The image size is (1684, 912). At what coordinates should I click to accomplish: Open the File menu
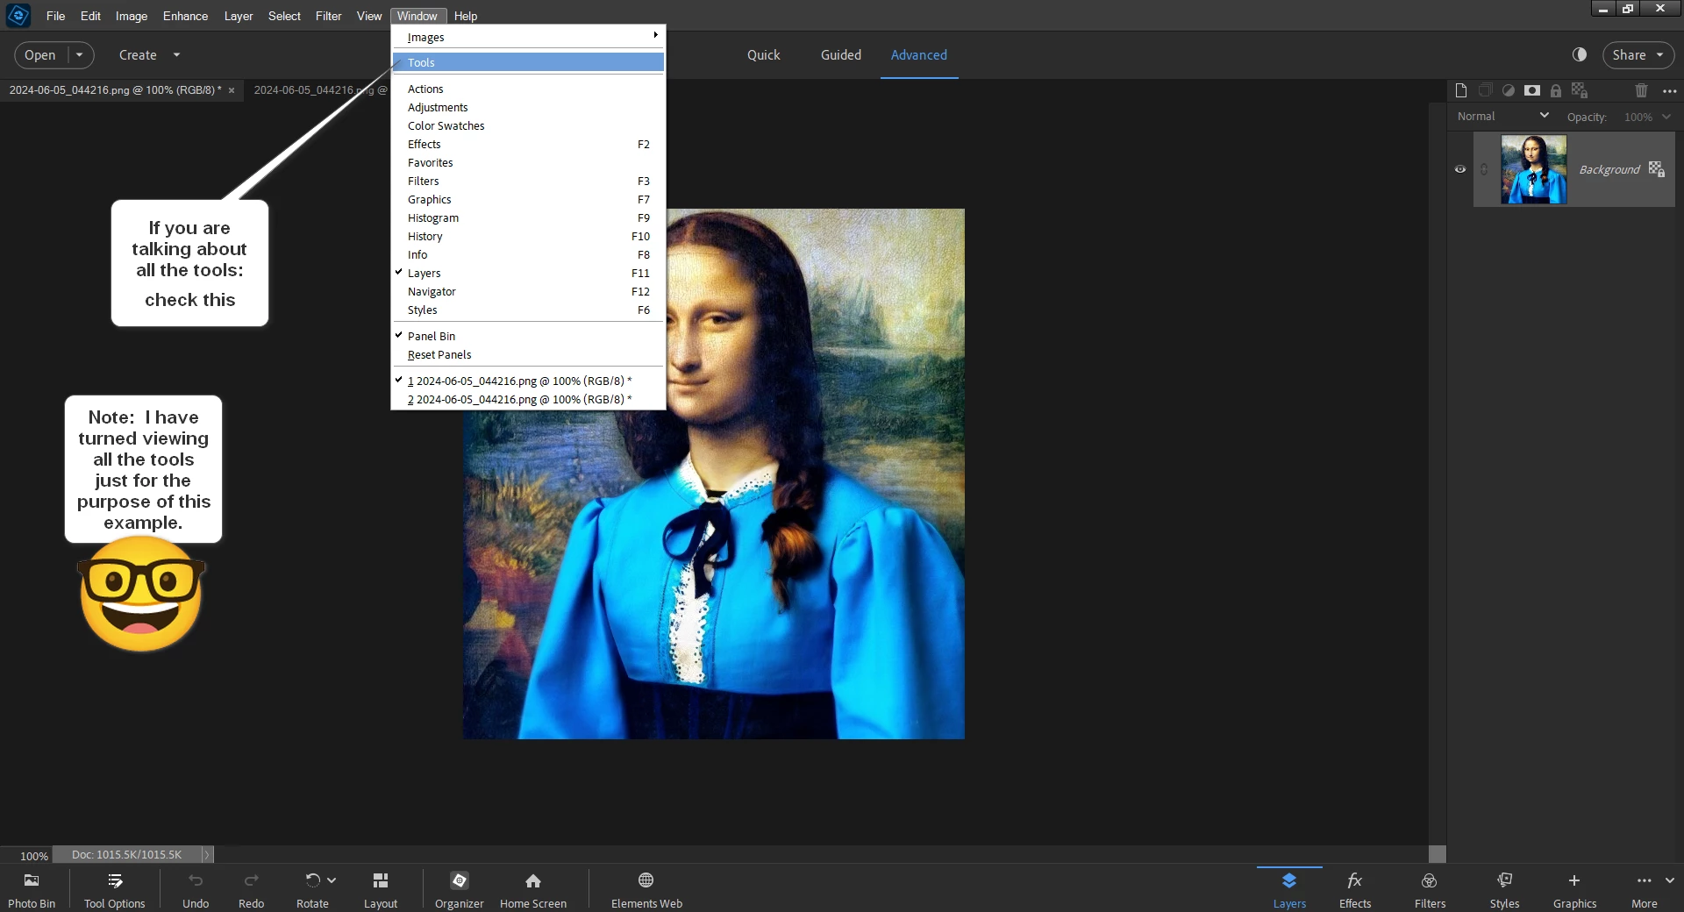pyautogui.click(x=55, y=16)
